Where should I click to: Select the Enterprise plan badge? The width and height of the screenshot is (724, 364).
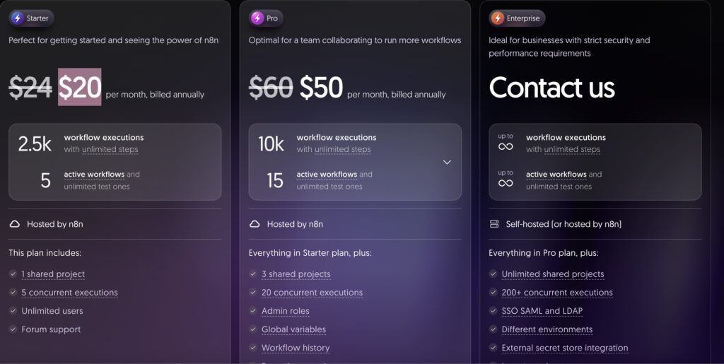coord(517,18)
